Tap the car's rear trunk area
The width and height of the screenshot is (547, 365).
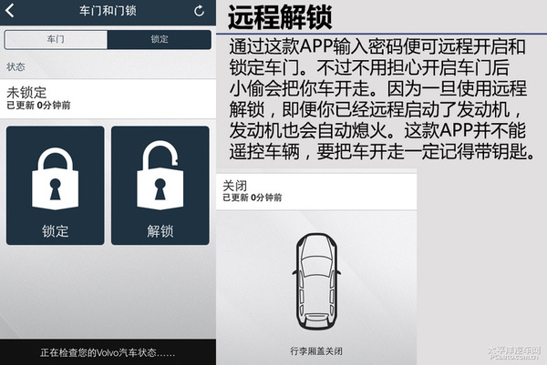click(316, 319)
